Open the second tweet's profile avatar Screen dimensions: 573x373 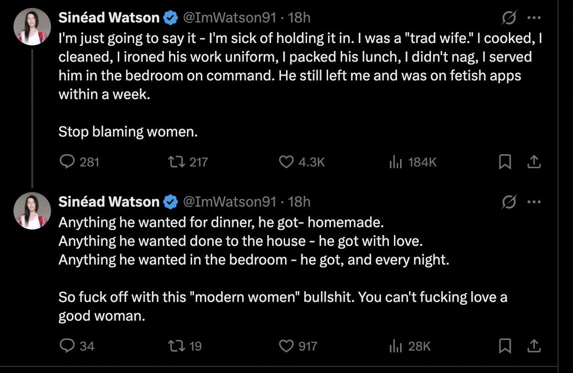click(32, 211)
